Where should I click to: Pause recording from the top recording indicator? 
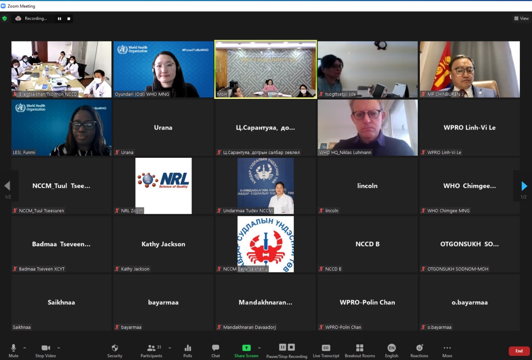click(59, 19)
